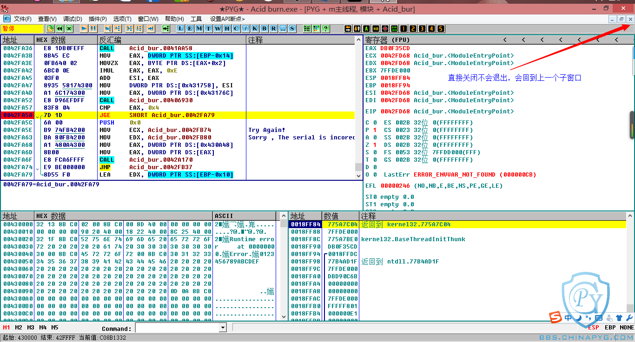Open debugging options list icon
The height and width of the screenshot is (342, 635).
pos(307,28)
